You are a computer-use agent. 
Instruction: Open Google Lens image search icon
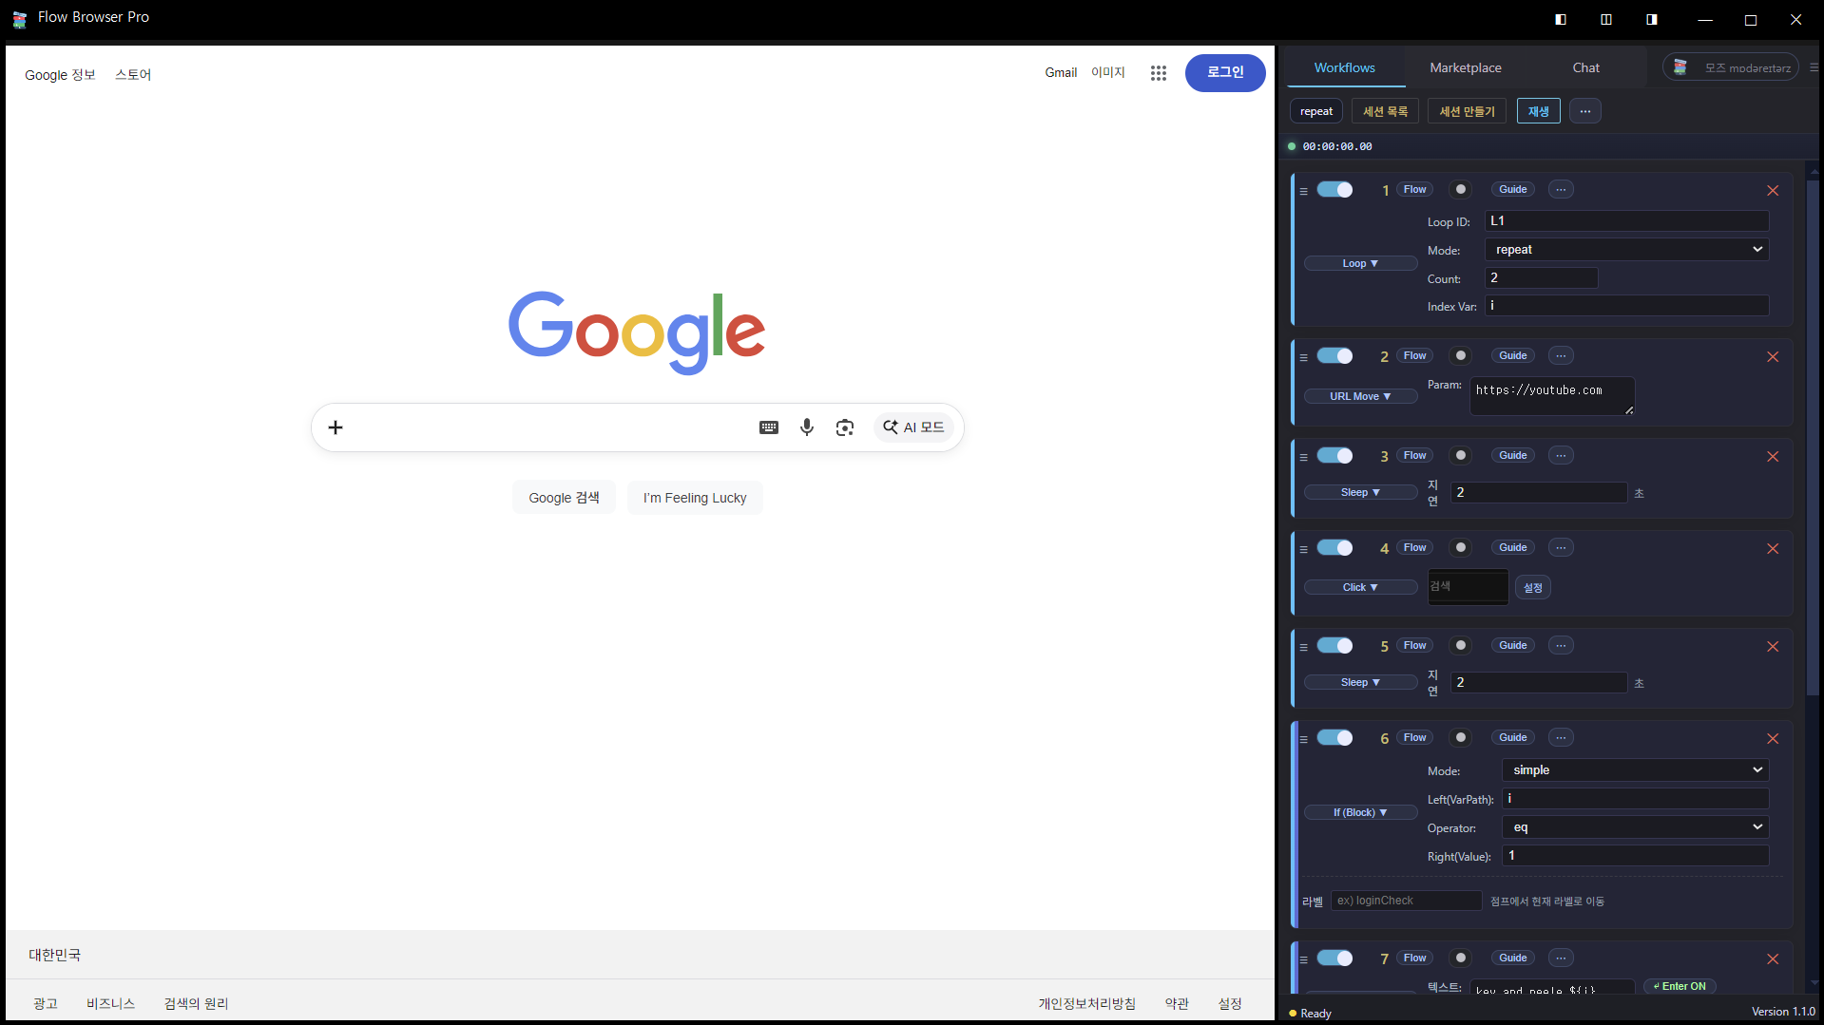click(845, 427)
